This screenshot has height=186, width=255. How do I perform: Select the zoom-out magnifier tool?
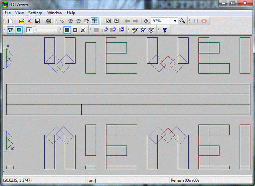pos(79,21)
